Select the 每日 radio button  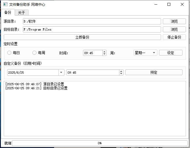(x=9, y=53)
